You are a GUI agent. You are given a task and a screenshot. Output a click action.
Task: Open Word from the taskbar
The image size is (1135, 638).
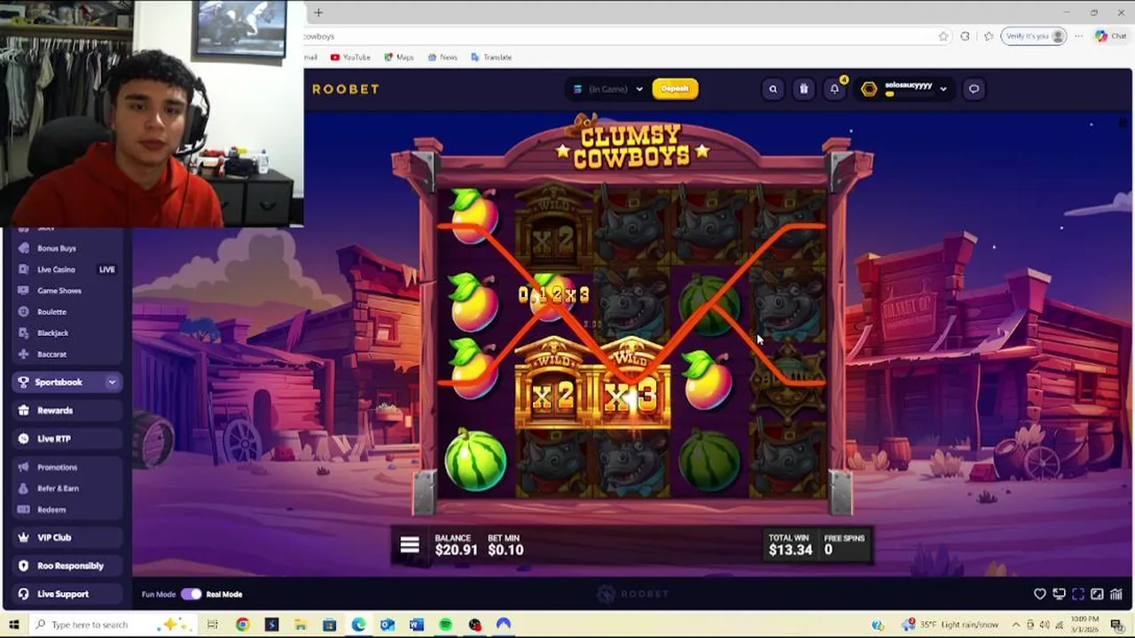pos(417,625)
